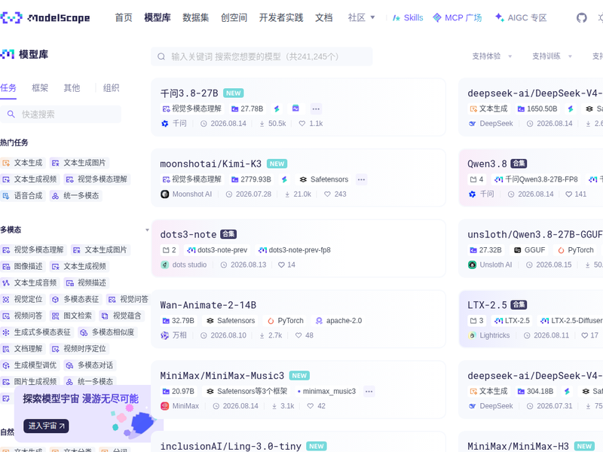Open AIGC 专区 link
Screen dimensions: 603x452
[521, 17]
